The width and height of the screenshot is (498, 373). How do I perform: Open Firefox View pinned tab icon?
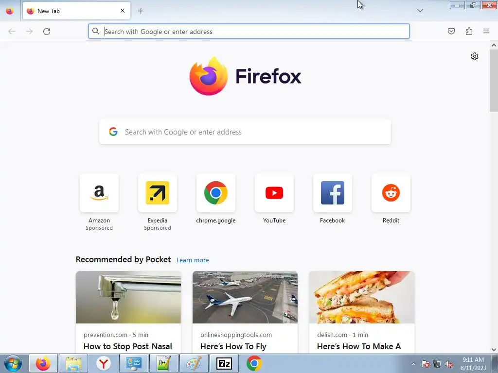click(10, 11)
